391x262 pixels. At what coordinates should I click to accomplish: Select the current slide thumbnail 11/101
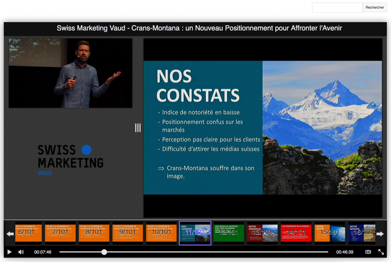click(195, 233)
